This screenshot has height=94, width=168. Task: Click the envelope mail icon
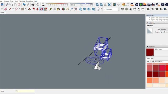[162, 5]
